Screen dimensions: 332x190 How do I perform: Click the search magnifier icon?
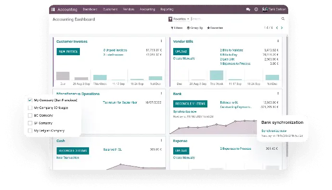click(283, 19)
